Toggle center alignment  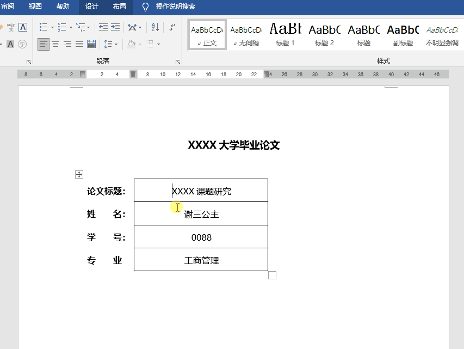(x=56, y=44)
